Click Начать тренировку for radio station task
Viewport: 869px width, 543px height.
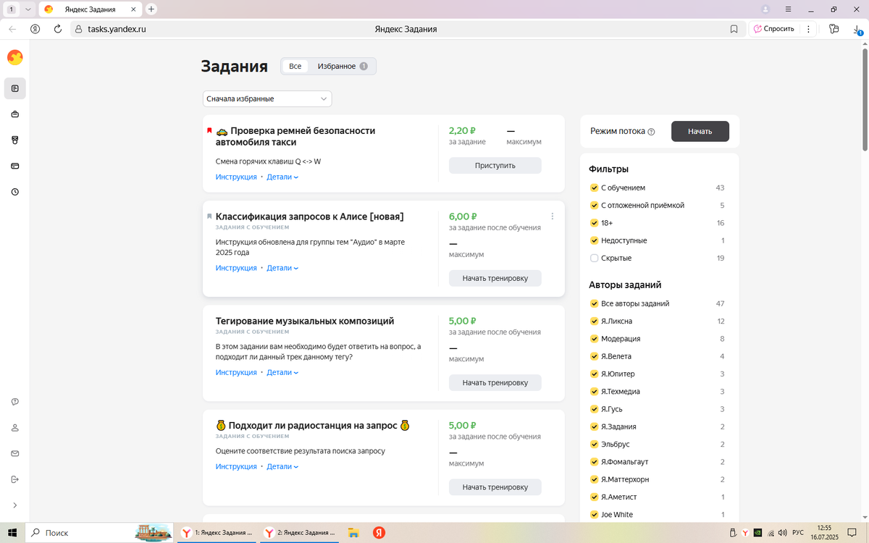[x=495, y=487]
